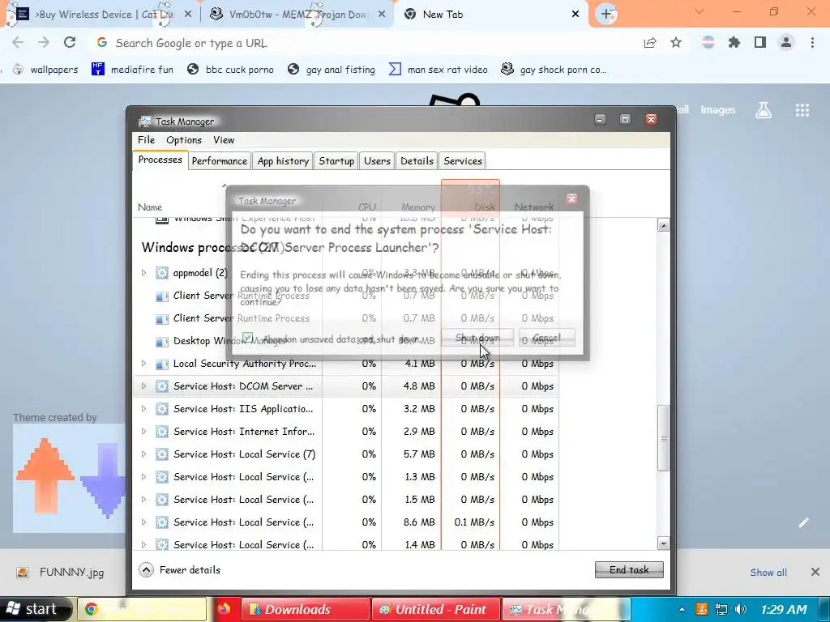
Task: Click the share page icon
Action: click(x=650, y=43)
